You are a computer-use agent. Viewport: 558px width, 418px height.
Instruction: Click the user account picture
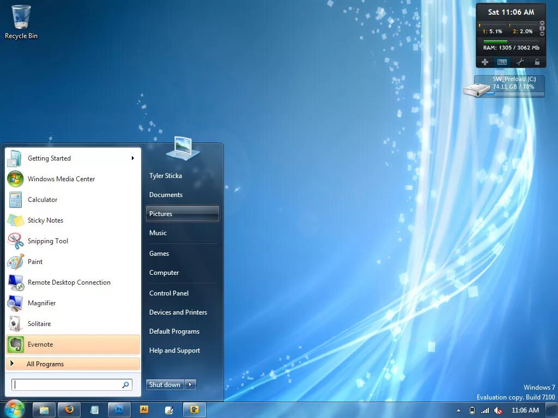[183, 148]
